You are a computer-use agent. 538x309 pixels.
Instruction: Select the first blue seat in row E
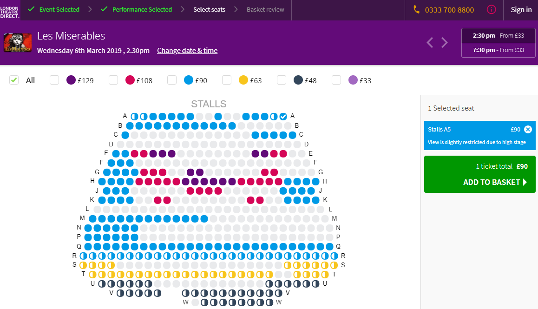coord(116,153)
